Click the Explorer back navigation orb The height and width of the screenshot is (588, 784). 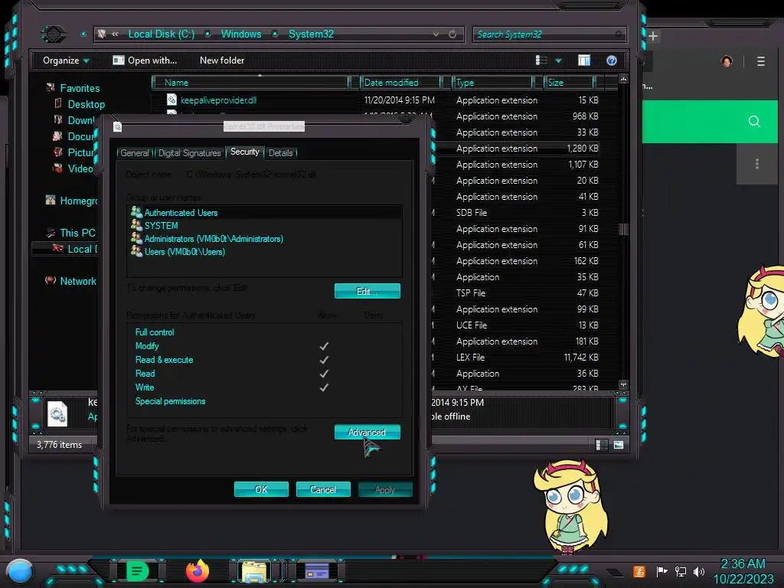pos(54,34)
